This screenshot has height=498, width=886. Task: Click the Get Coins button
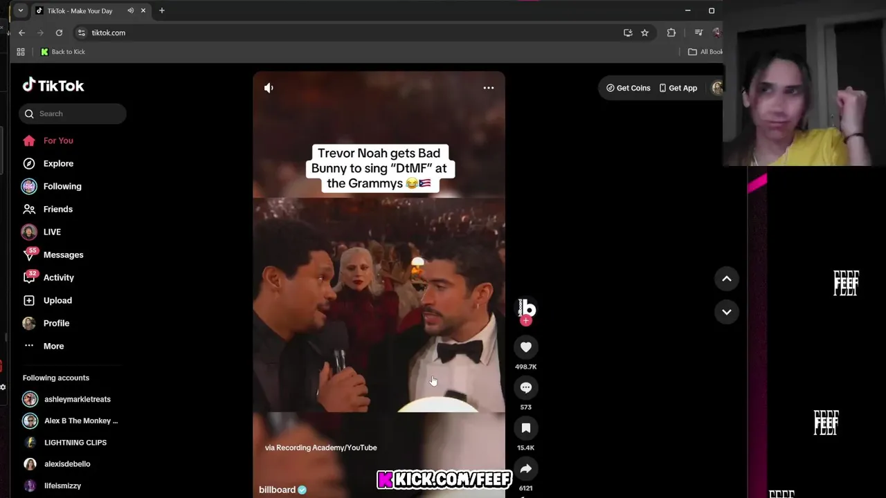coord(629,88)
